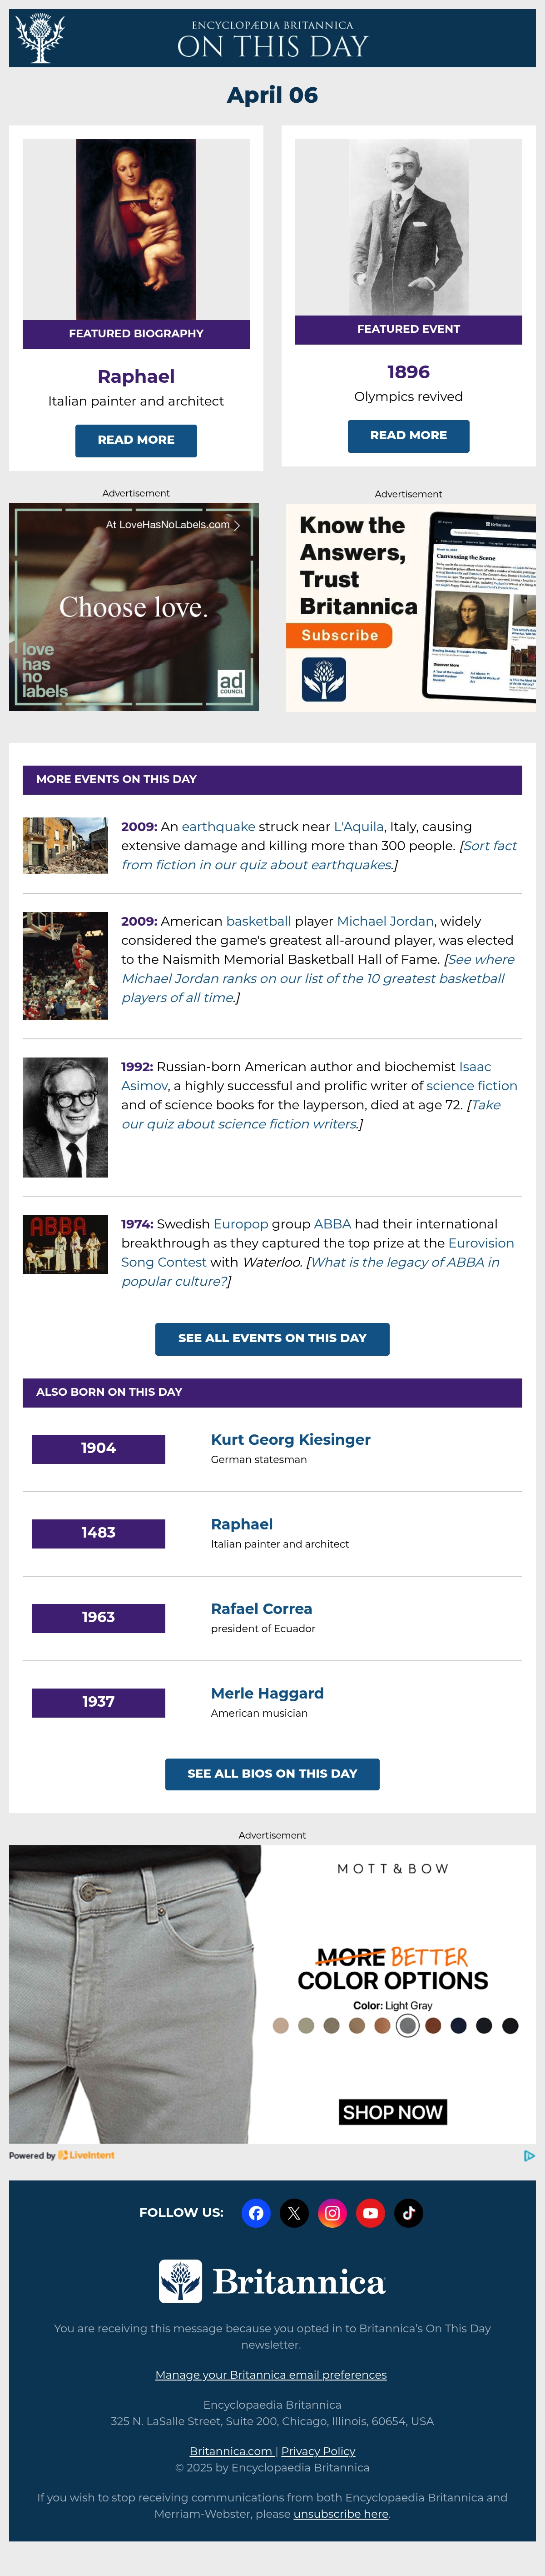Open the X social media icon
Viewport: 545px width, 2576px height.
294,2213
